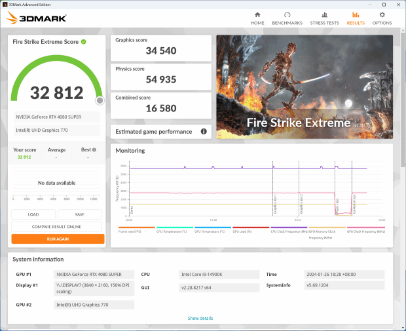The width and height of the screenshot is (406, 331).
Task: Toggle CPU Clock Frequency legend item
Action: (x=289, y=229)
